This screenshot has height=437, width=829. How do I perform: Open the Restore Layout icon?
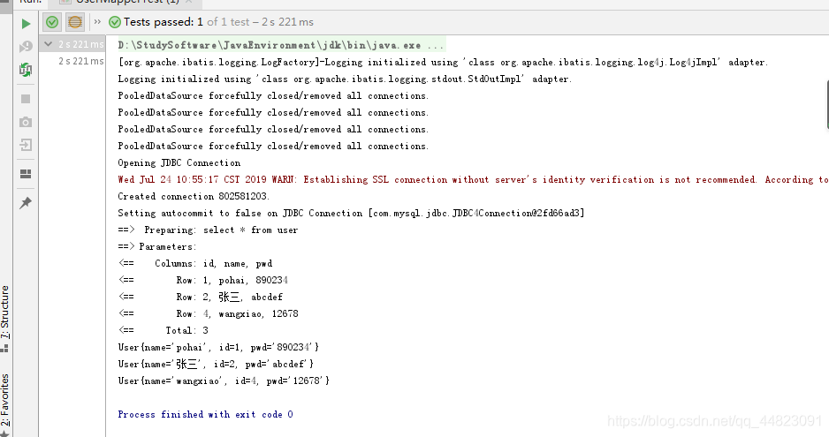tap(26, 174)
